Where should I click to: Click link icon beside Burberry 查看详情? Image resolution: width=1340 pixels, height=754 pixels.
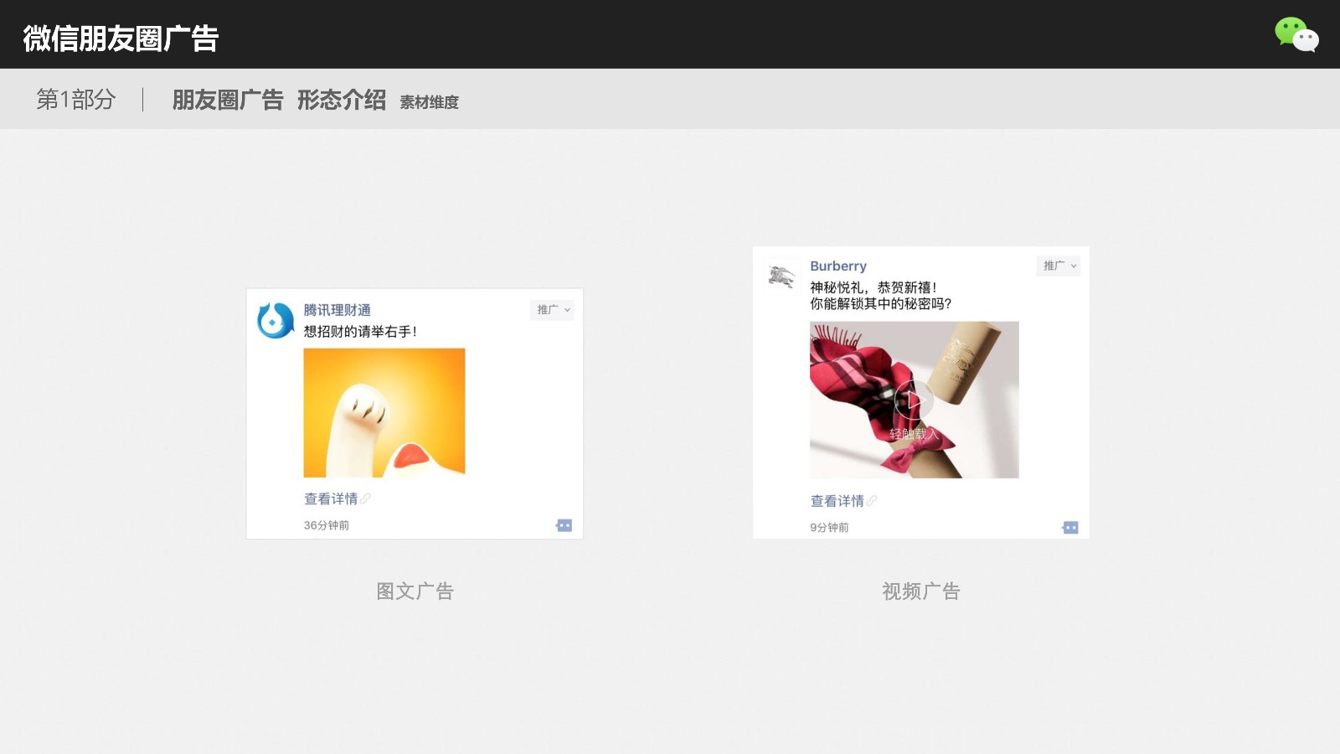[x=871, y=501]
